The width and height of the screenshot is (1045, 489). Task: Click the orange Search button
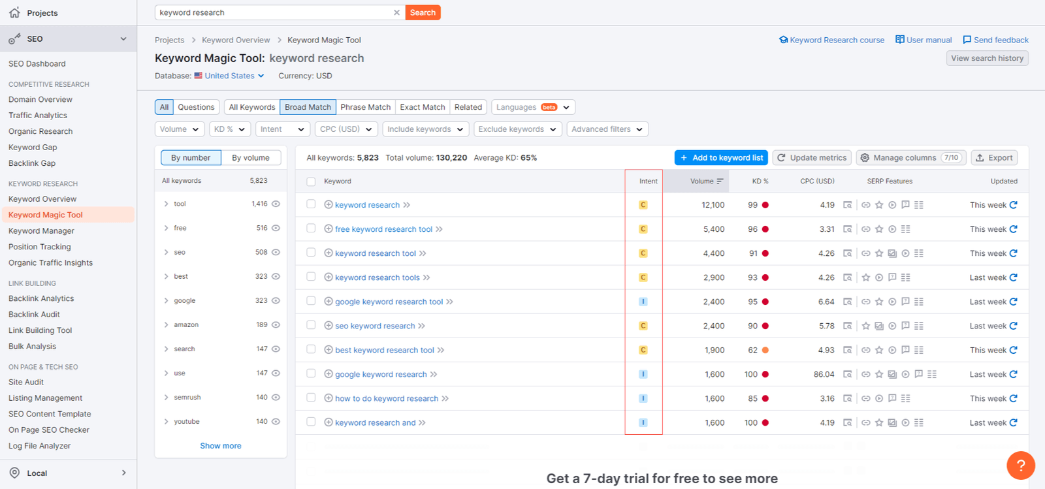click(423, 12)
